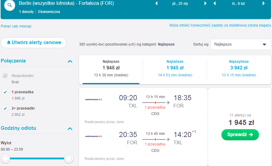Go to next return date arrow
This screenshot has height=166, width=272.
pos(264,3)
